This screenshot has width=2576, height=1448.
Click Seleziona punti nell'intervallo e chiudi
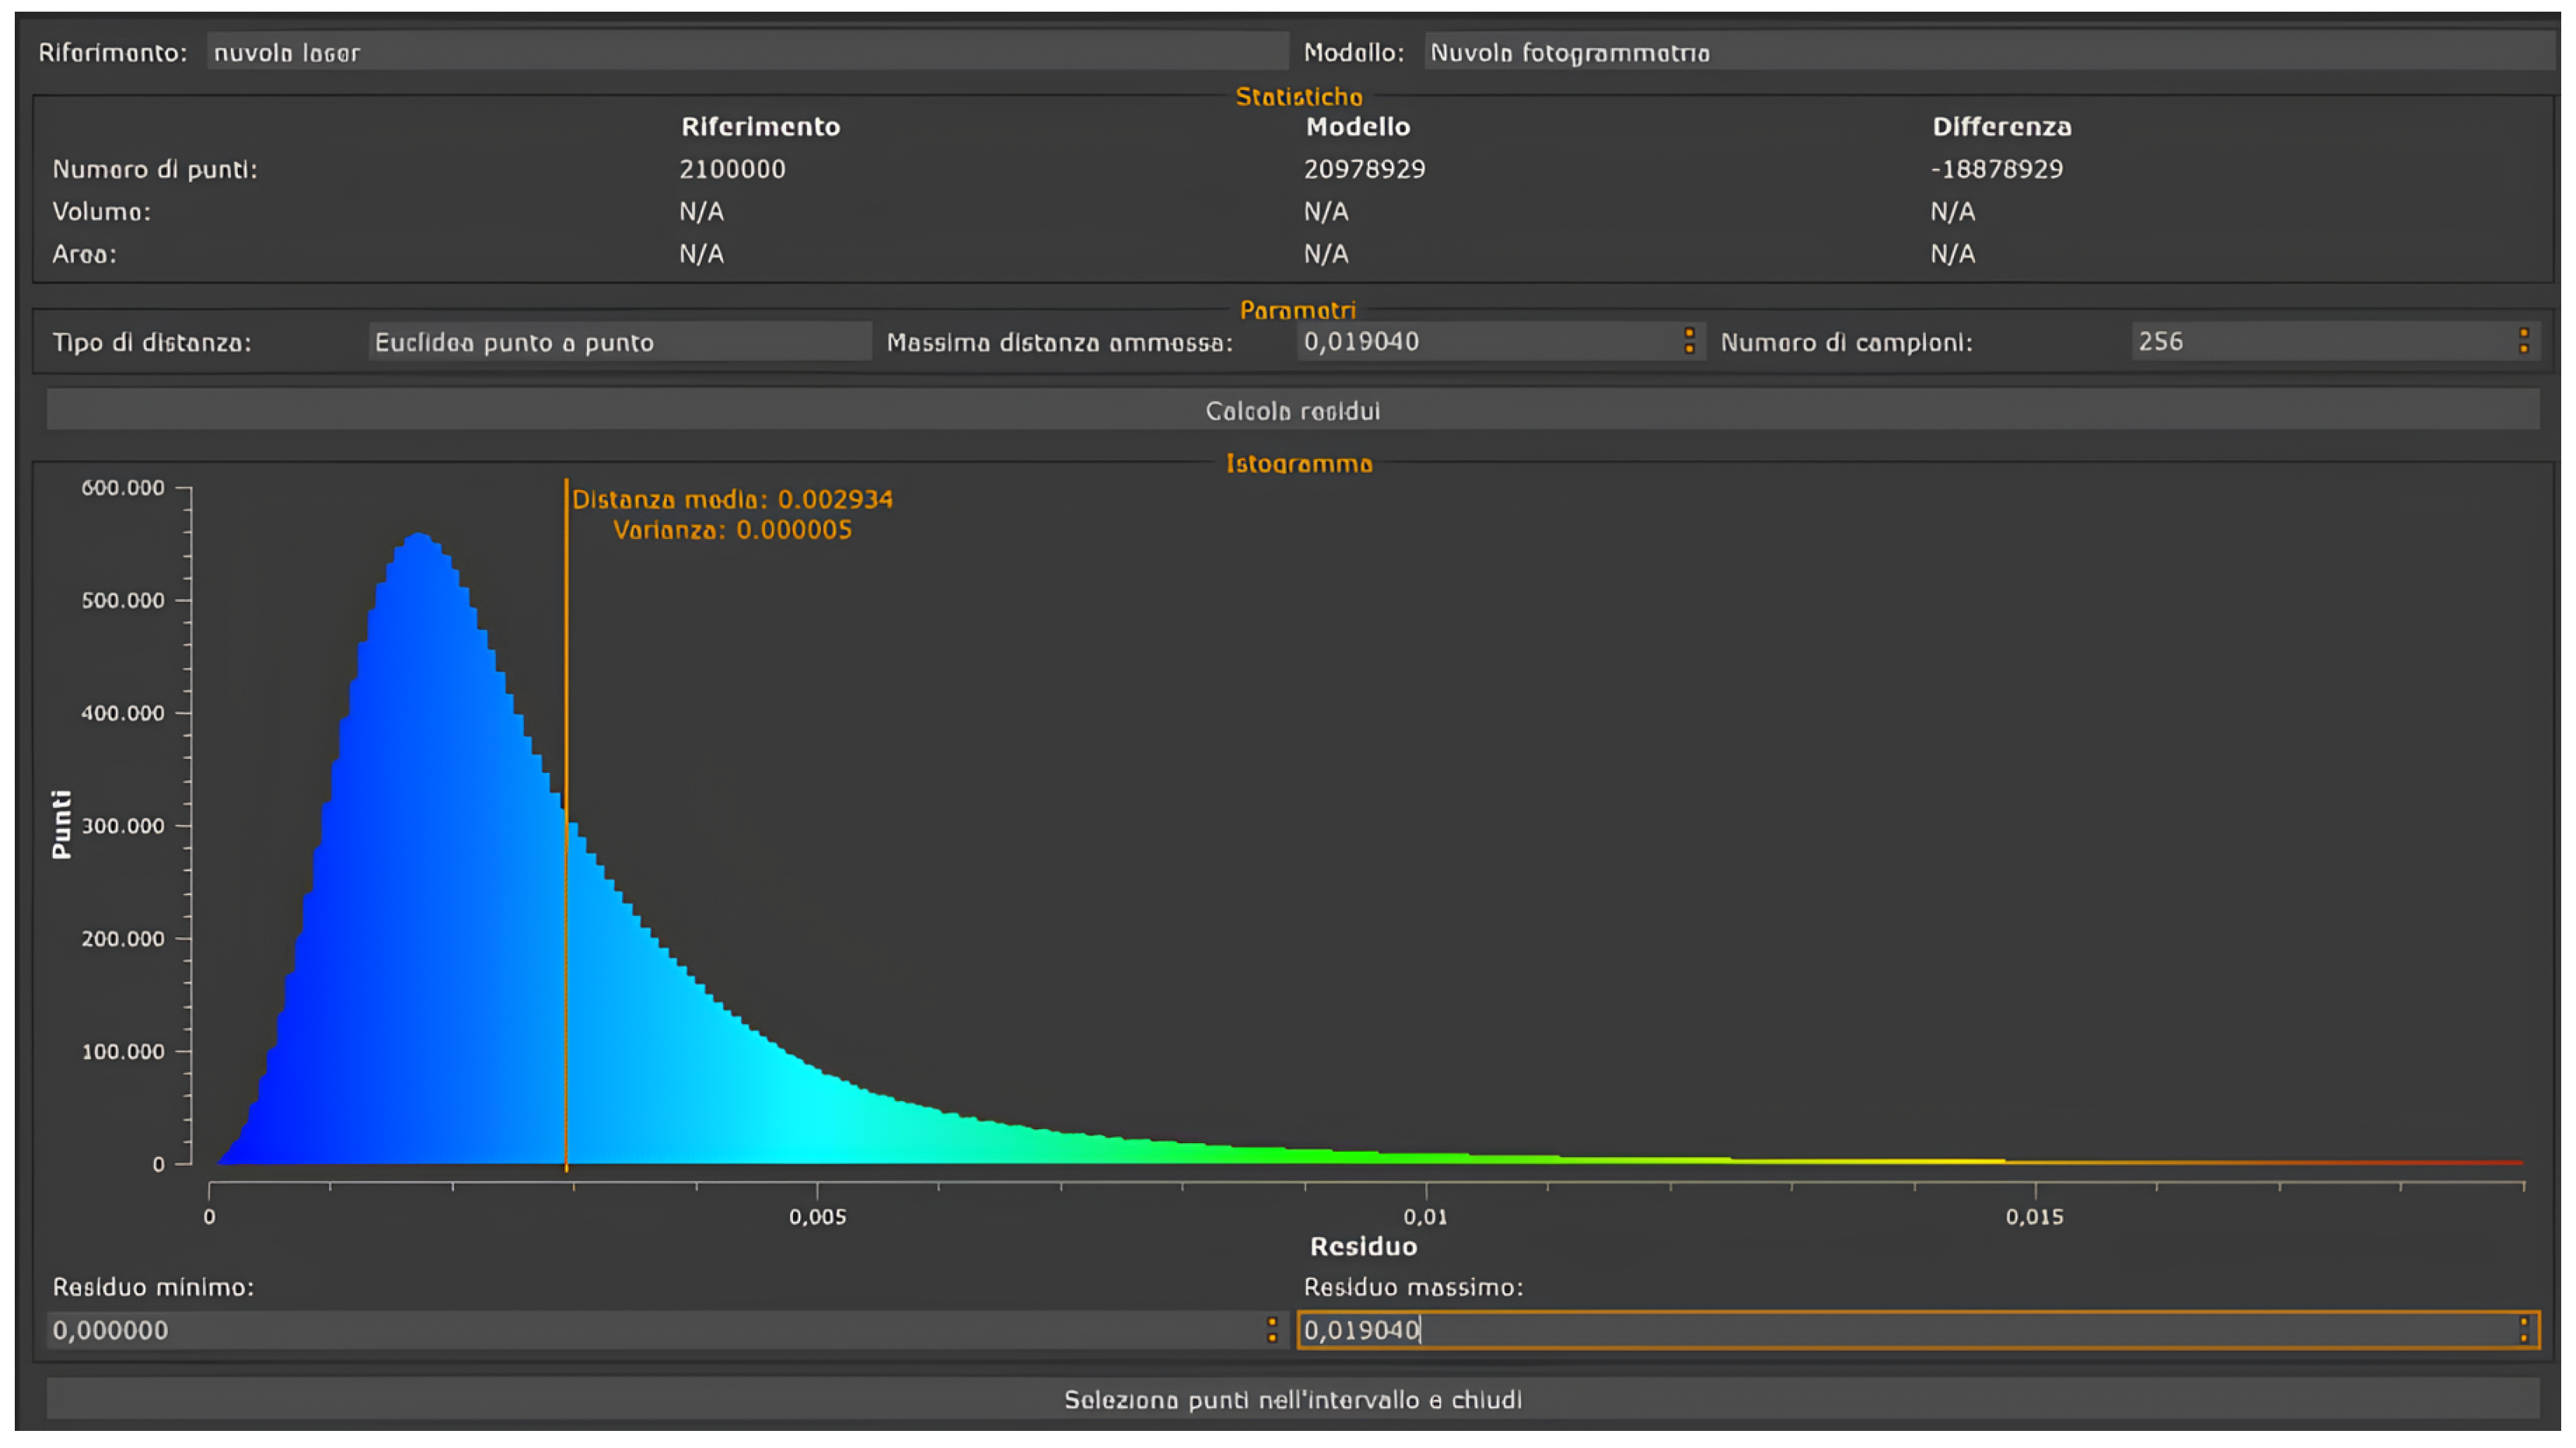(1292, 1399)
